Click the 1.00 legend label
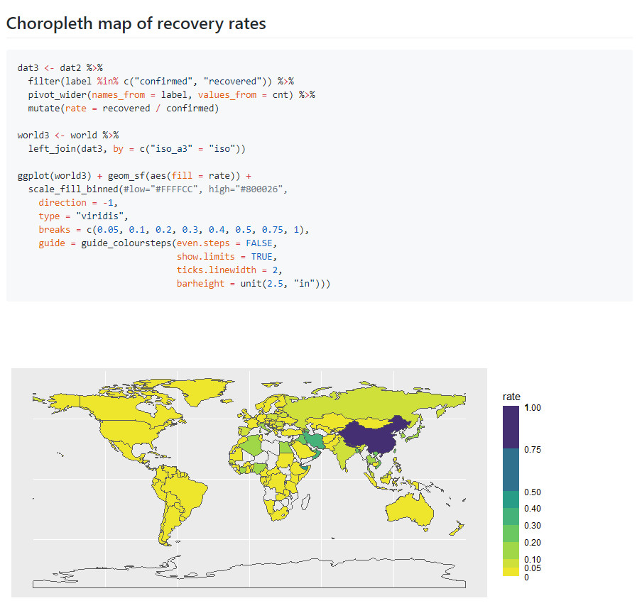Screen dimensions: 642x613 [x=533, y=409]
